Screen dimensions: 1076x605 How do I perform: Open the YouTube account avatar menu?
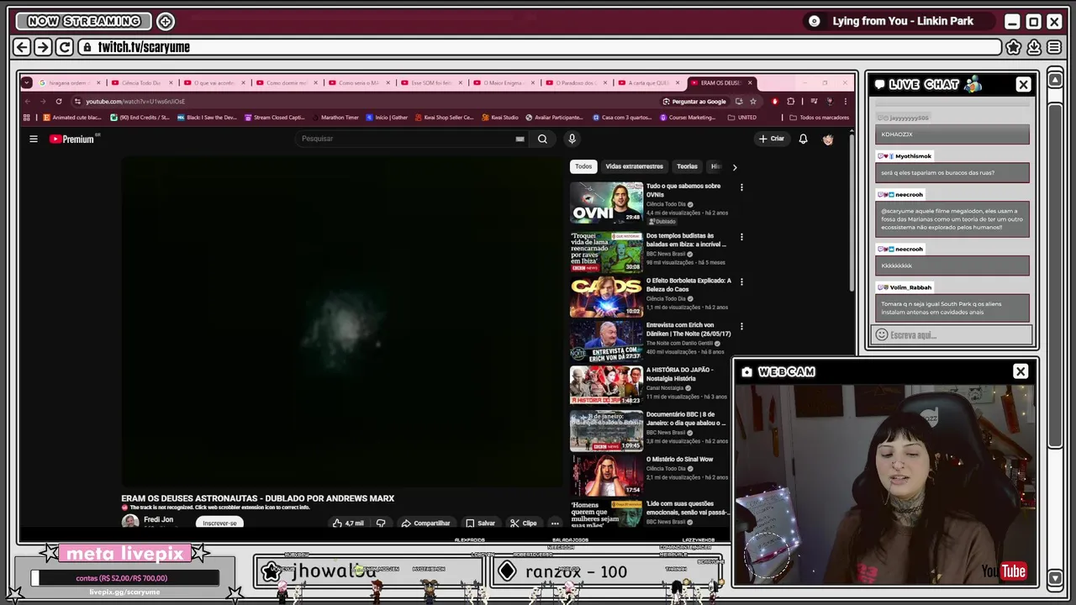click(x=828, y=139)
